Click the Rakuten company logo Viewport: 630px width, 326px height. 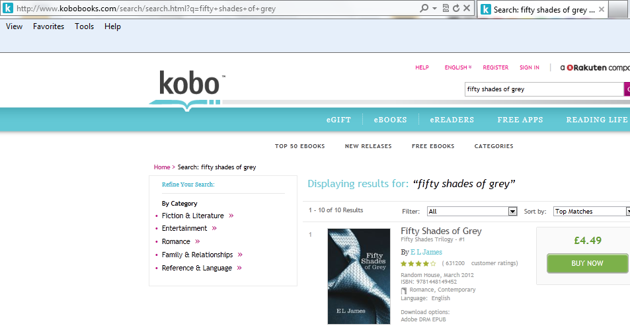595,67
